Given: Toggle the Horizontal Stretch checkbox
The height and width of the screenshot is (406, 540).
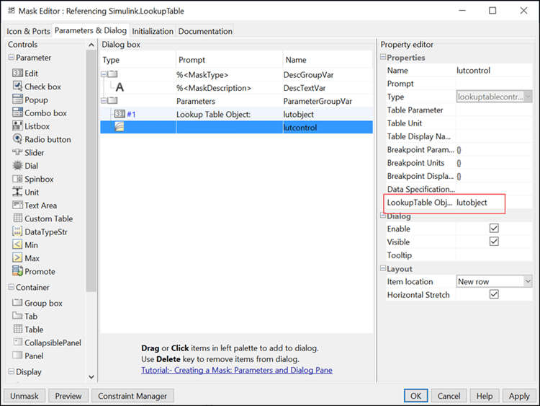Looking at the screenshot, I should (494, 294).
